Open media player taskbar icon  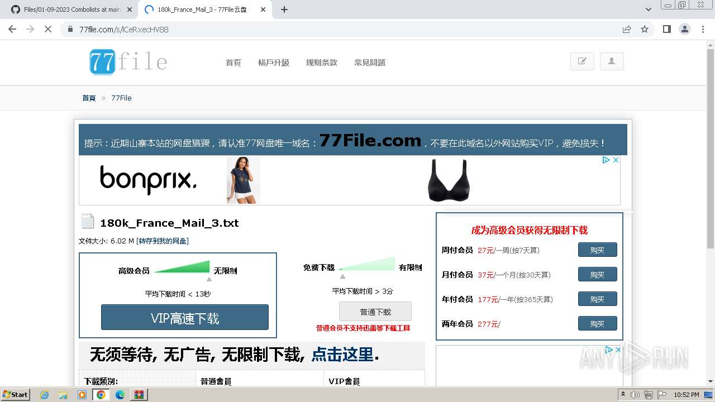click(x=82, y=395)
